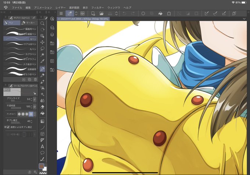Select the Frame border tool
The width and height of the screenshot is (250, 175).
coord(42,134)
